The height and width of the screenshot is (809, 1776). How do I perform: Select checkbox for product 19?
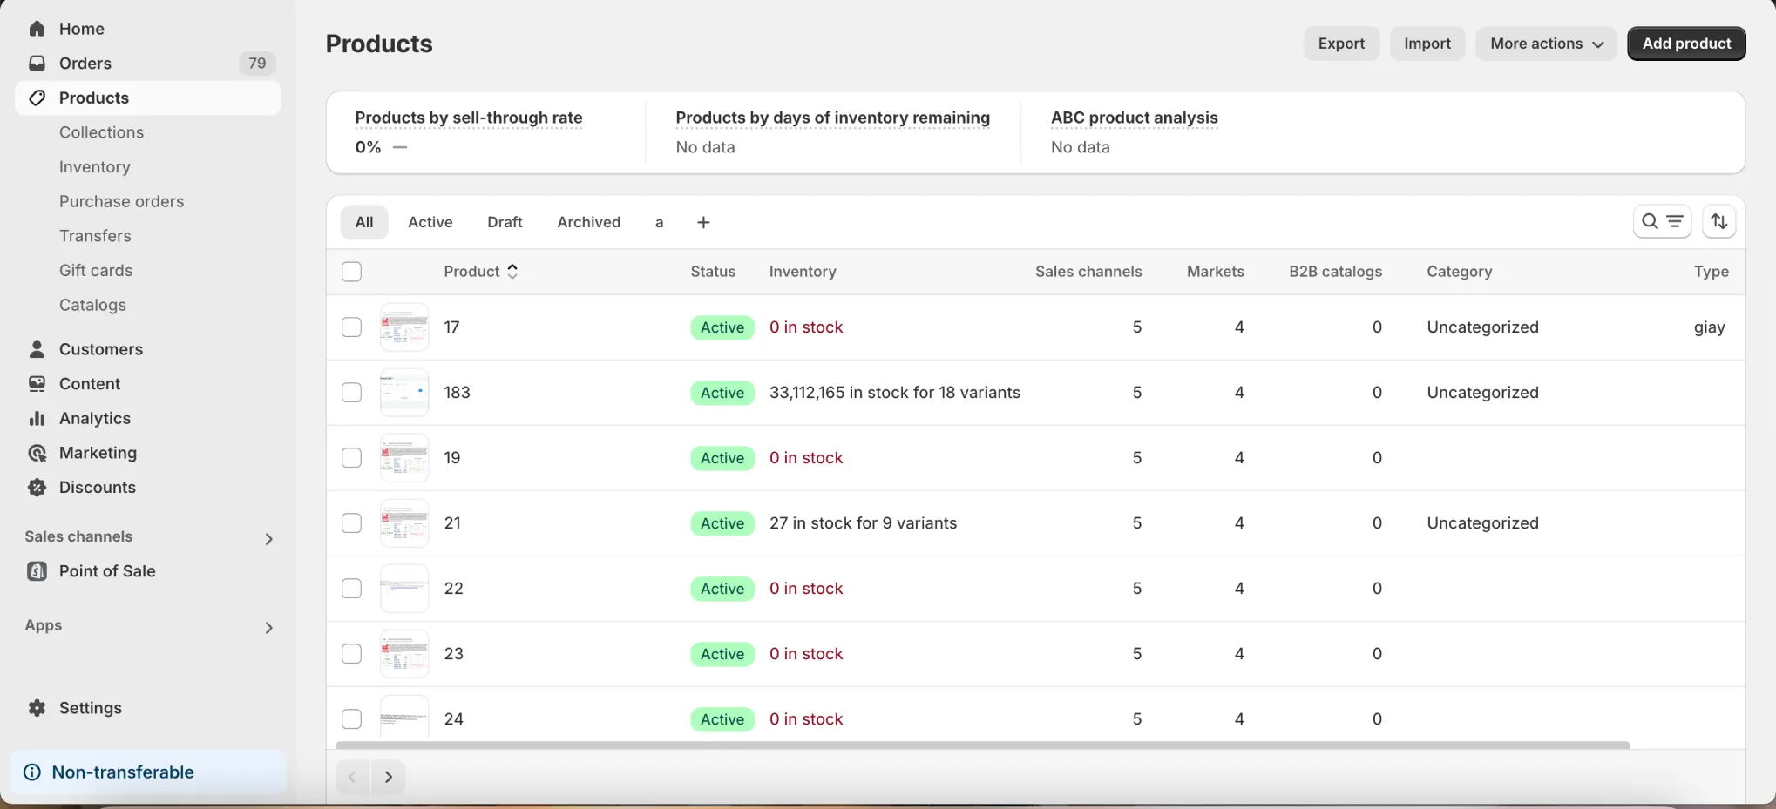[351, 458]
